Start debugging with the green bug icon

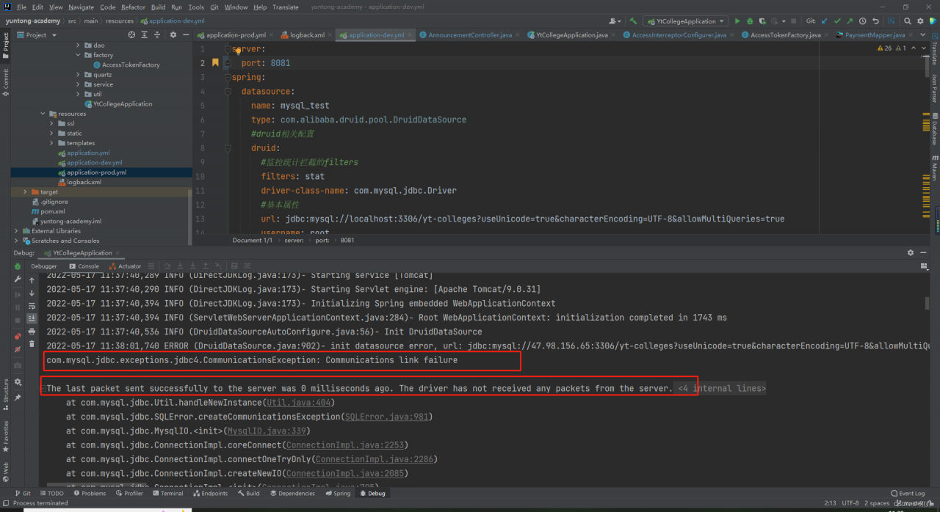click(749, 21)
